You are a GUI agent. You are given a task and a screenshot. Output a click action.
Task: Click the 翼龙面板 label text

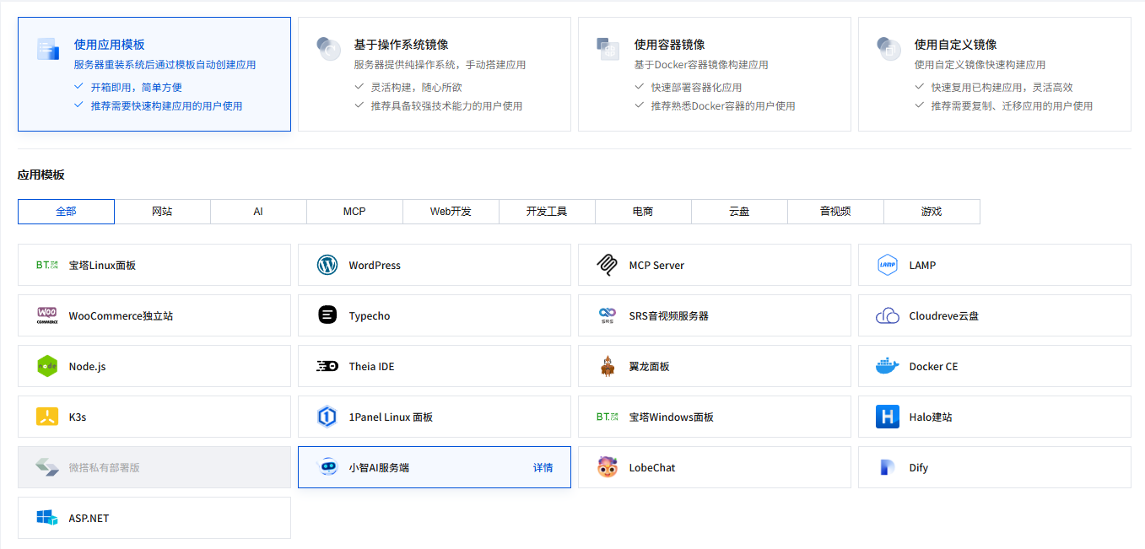coord(649,366)
